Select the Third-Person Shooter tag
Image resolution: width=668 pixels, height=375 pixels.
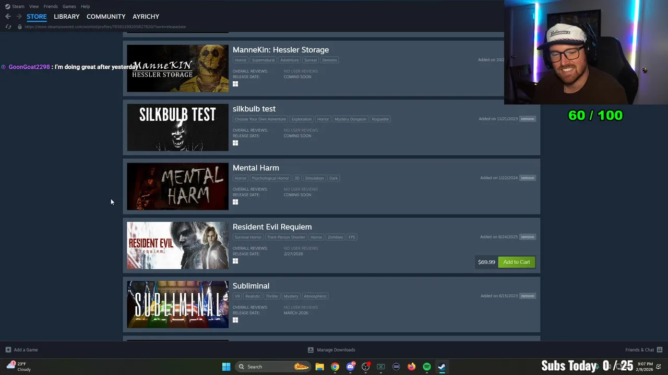[286, 237]
